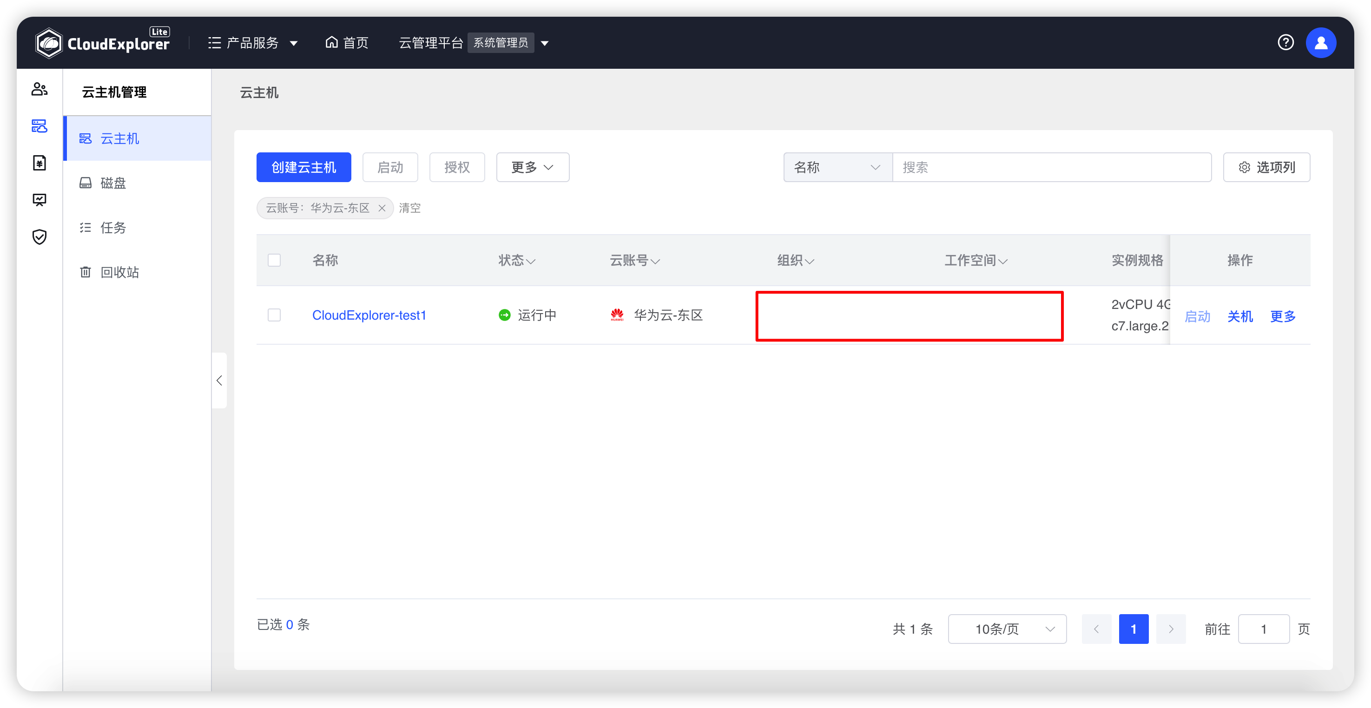Open billing document sidebar icon

point(40,163)
